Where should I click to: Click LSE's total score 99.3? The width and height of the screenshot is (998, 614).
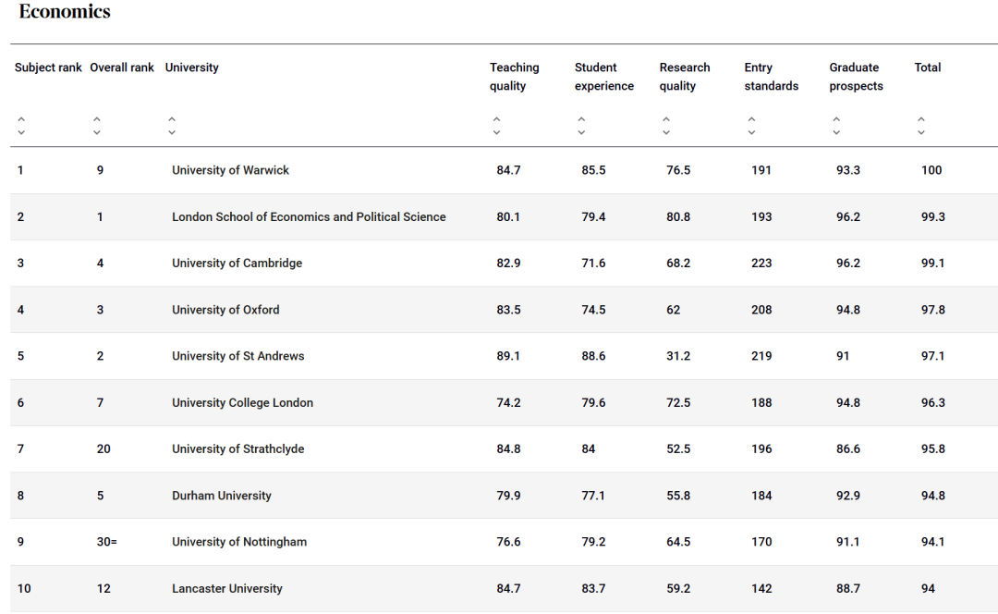[933, 216]
